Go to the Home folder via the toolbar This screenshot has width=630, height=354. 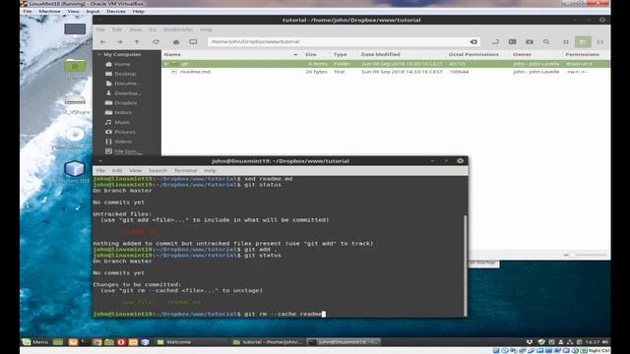pos(176,41)
